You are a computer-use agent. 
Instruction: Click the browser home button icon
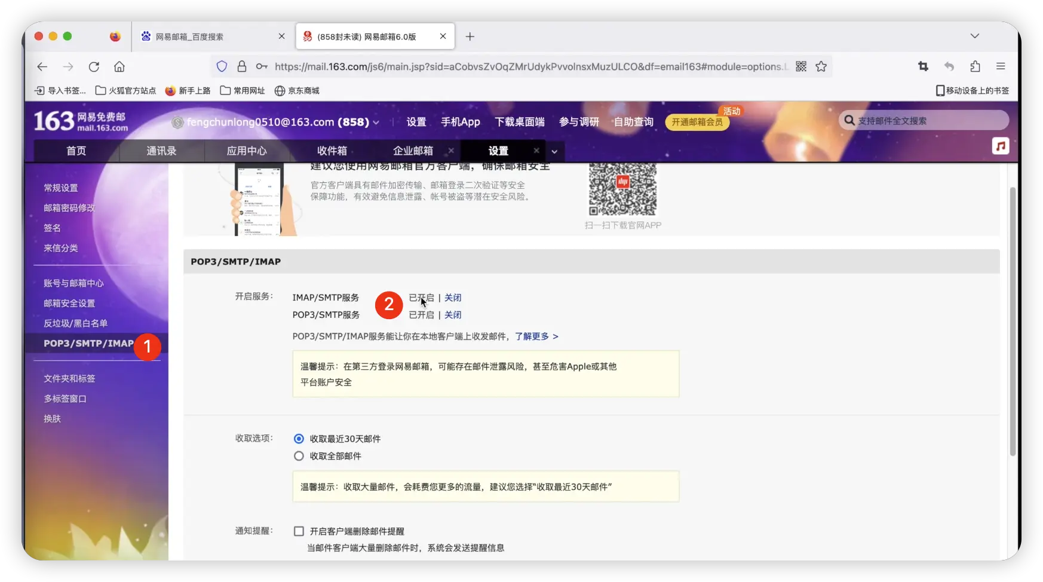[x=119, y=66]
